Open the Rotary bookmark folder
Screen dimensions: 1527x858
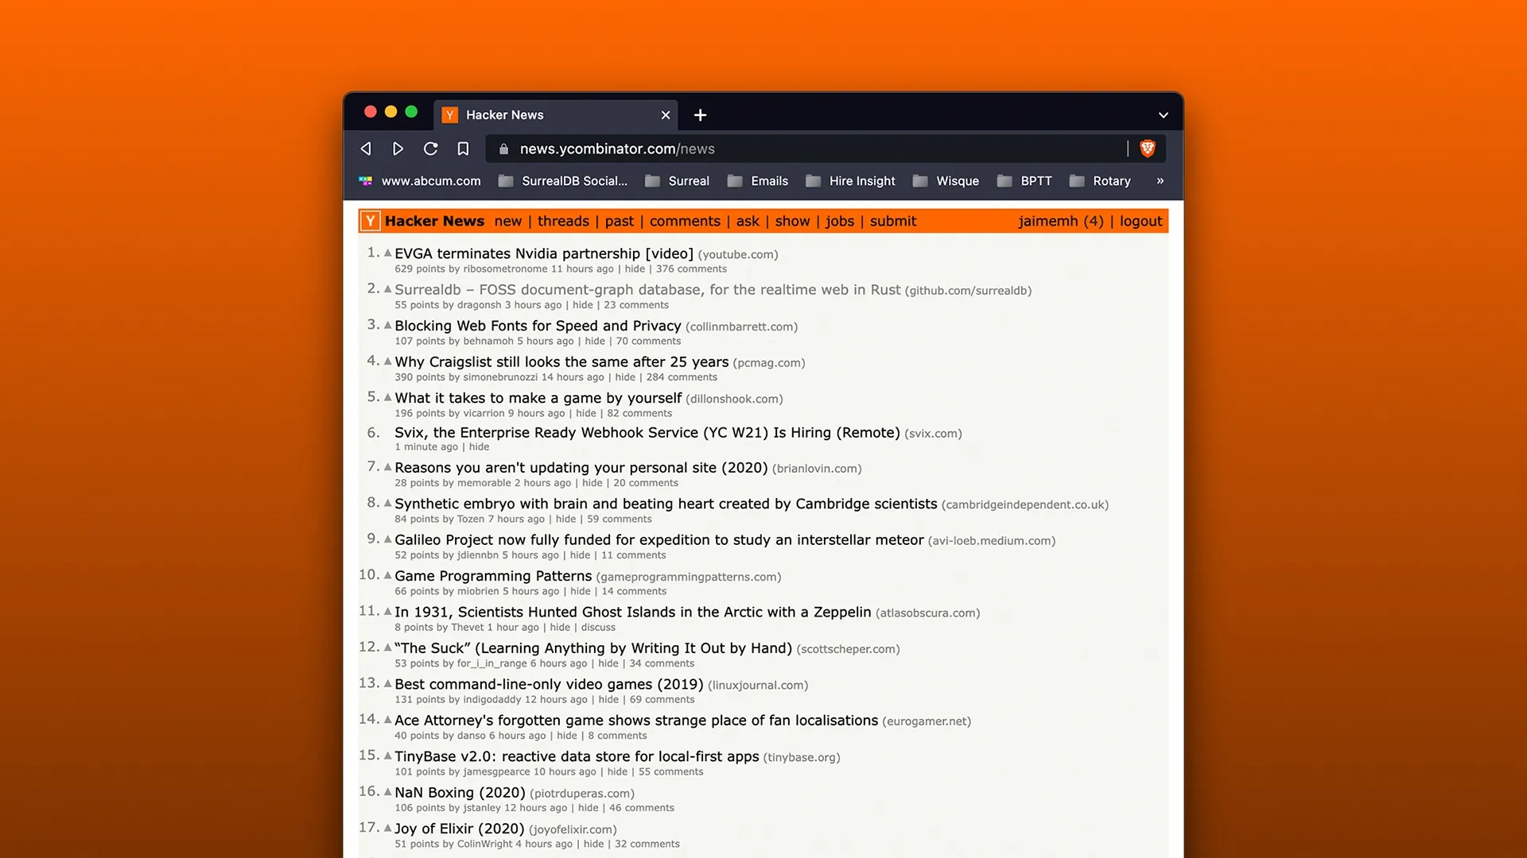point(1110,180)
